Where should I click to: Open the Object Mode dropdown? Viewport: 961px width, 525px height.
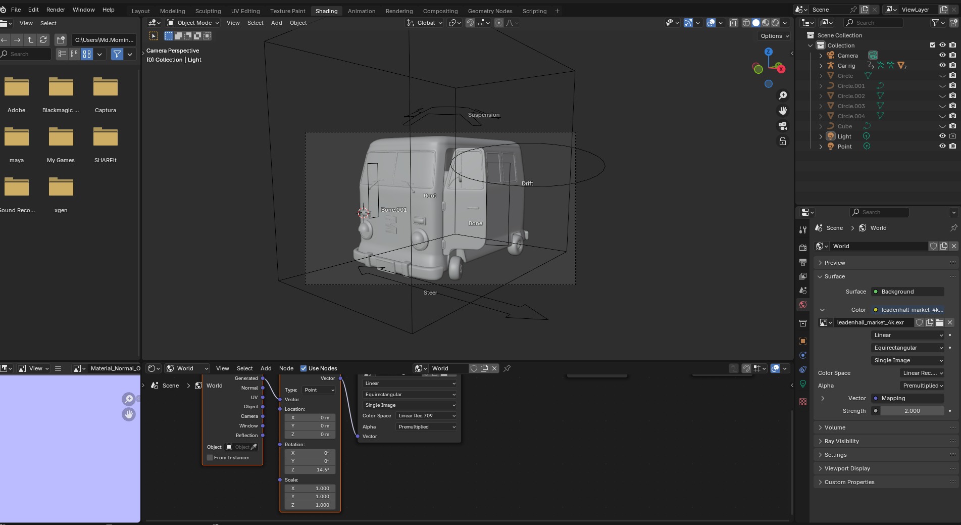point(193,23)
